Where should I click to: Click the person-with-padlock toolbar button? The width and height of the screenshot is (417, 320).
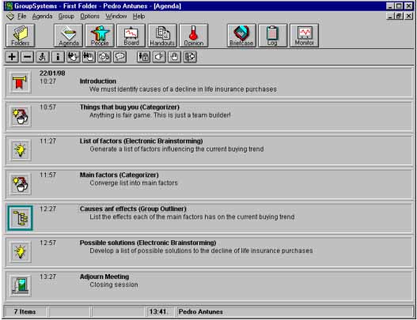tap(143, 57)
